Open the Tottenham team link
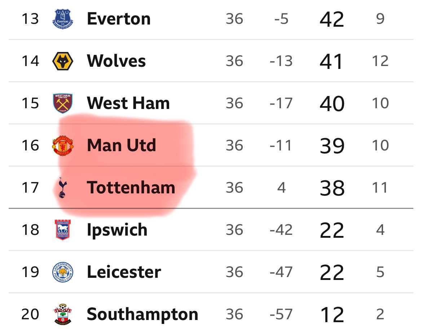The image size is (422, 333). point(131,188)
